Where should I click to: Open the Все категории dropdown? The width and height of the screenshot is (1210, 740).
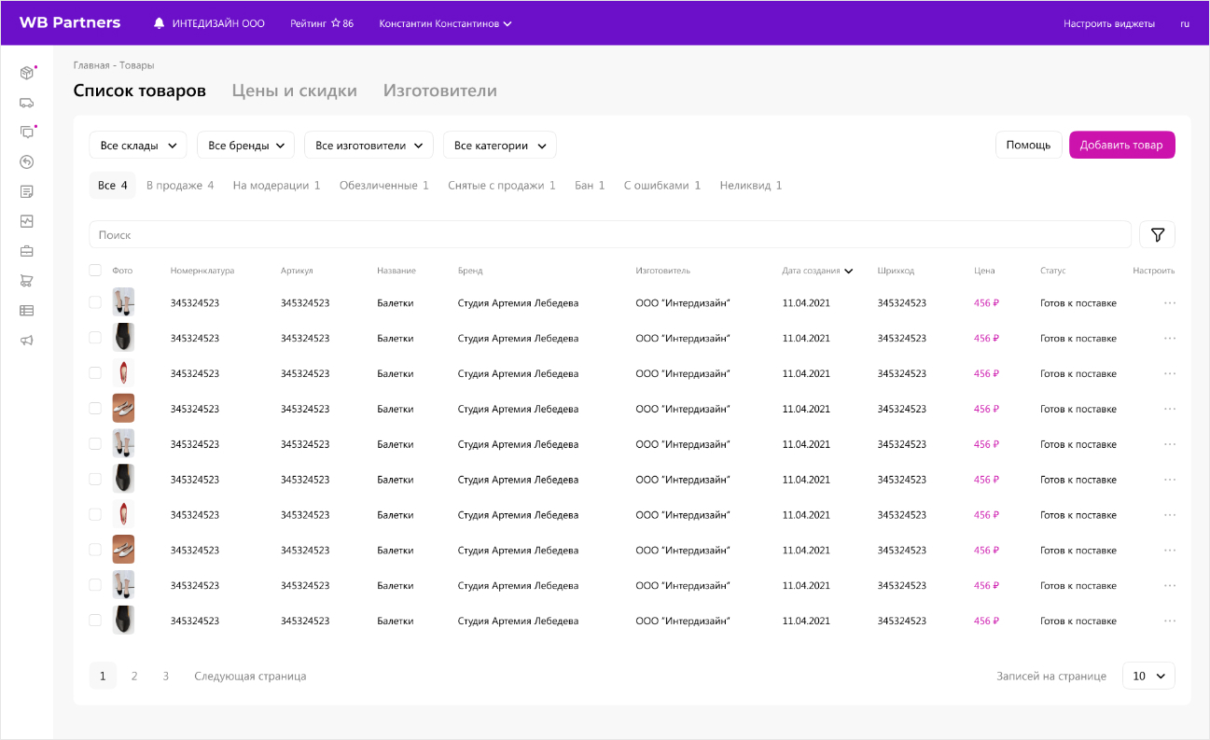pos(499,146)
